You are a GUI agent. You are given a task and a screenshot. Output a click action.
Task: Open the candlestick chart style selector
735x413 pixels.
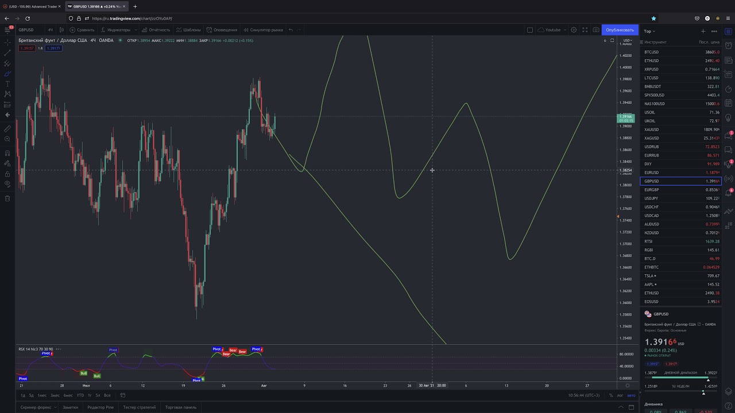click(x=61, y=30)
